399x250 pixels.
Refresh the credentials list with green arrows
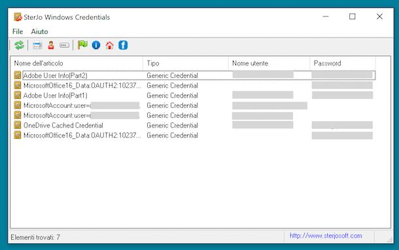(20, 45)
